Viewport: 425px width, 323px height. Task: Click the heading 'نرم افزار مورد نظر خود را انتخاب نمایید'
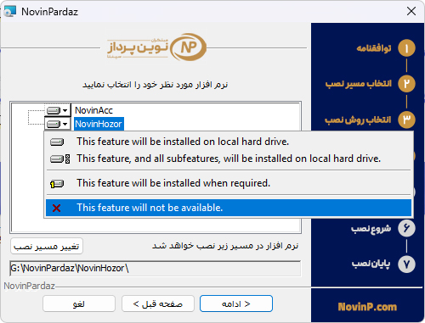coord(156,85)
